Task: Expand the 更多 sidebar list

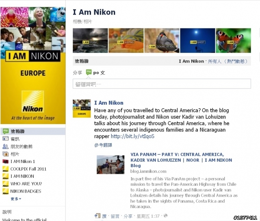Action: coord(16,199)
